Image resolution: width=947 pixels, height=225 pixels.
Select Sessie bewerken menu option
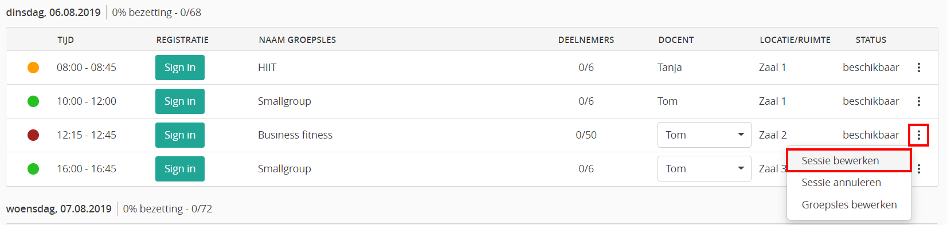click(x=849, y=160)
